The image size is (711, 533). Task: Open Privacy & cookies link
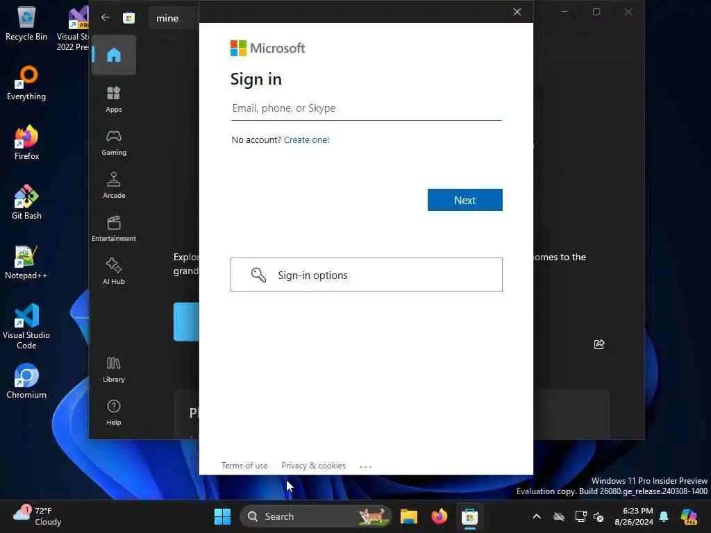coord(313,466)
